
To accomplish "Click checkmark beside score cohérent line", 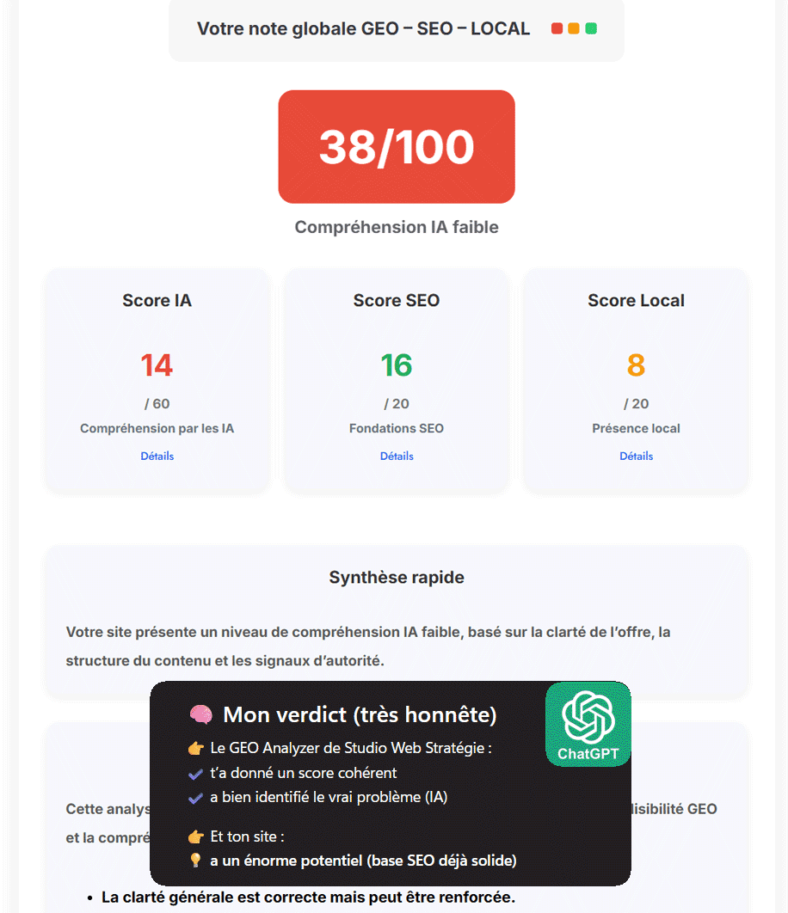I will coord(195,774).
